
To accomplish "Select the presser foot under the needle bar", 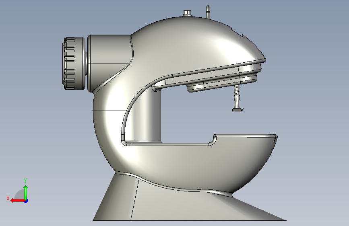I will (x=238, y=109).
